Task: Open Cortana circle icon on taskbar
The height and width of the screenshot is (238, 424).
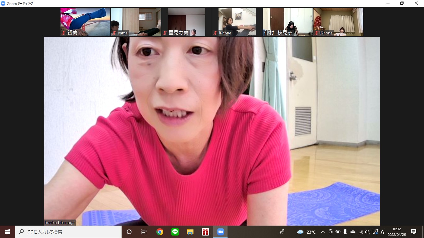Action: click(x=129, y=232)
